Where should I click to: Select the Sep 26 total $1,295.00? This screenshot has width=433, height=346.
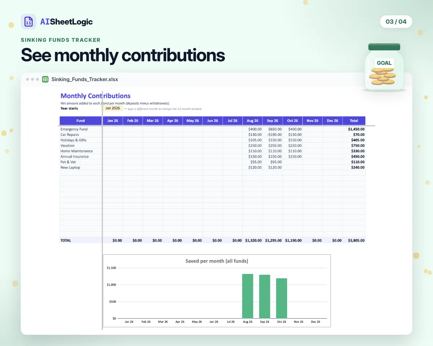272,240
